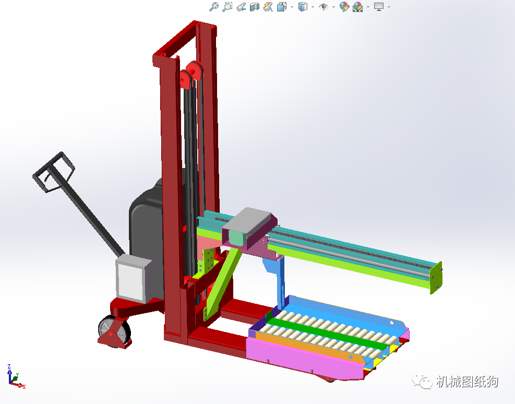Click the Edit Appearance icon
The width and height of the screenshot is (515, 404).
coord(344,7)
